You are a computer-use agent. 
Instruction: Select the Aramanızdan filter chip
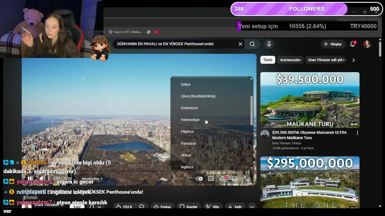click(x=290, y=60)
